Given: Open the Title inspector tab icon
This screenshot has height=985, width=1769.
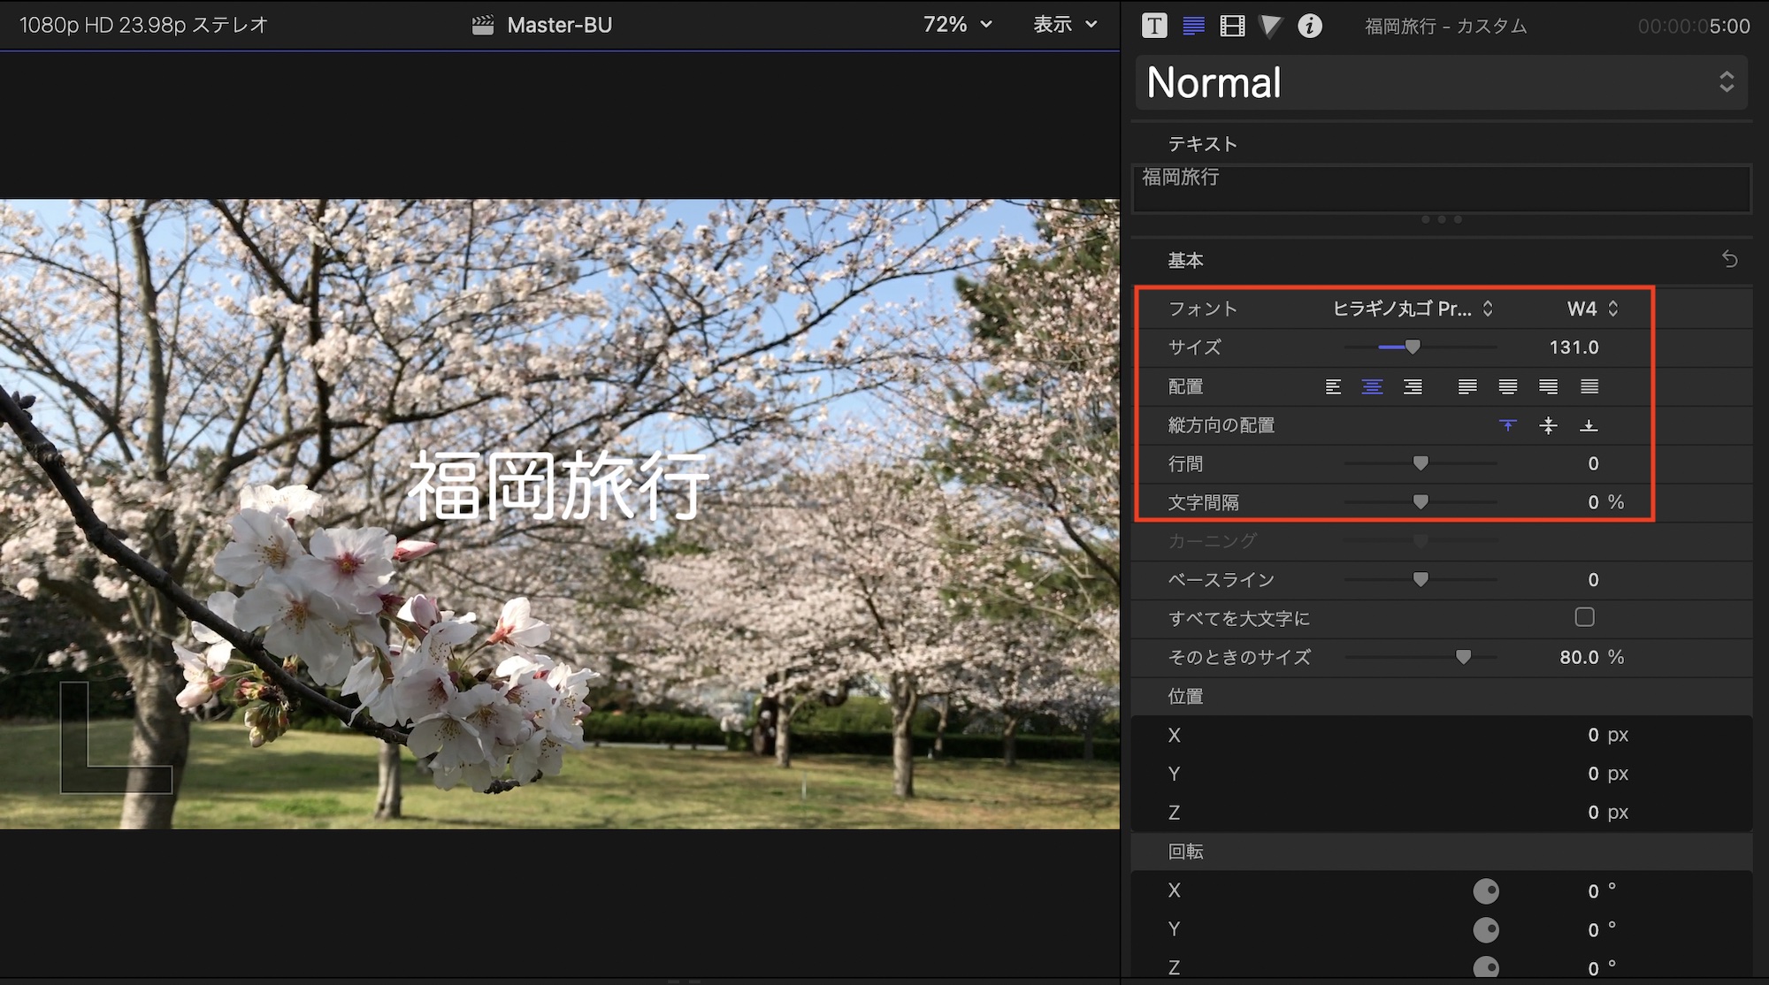Looking at the screenshot, I should pyautogui.click(x=1154, y=26).
